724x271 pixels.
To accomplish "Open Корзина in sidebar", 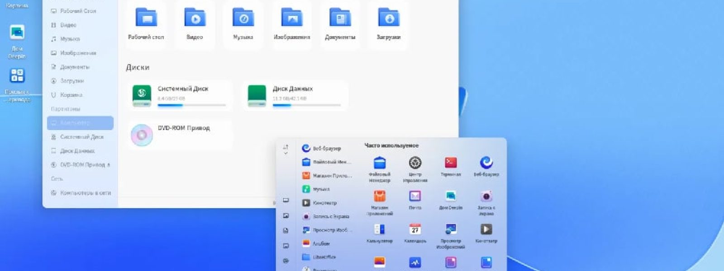I will [80, 95].
